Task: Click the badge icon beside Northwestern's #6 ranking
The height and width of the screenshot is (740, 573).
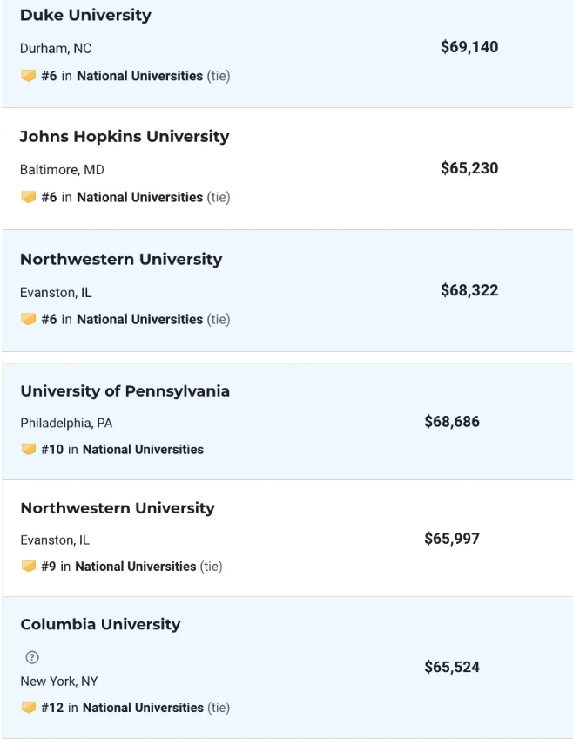Action: [29, 319]
